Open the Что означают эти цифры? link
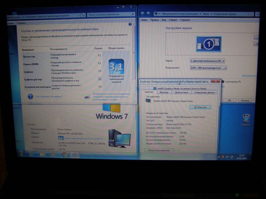This screenshot has width=266, height=199. [49, 96]
